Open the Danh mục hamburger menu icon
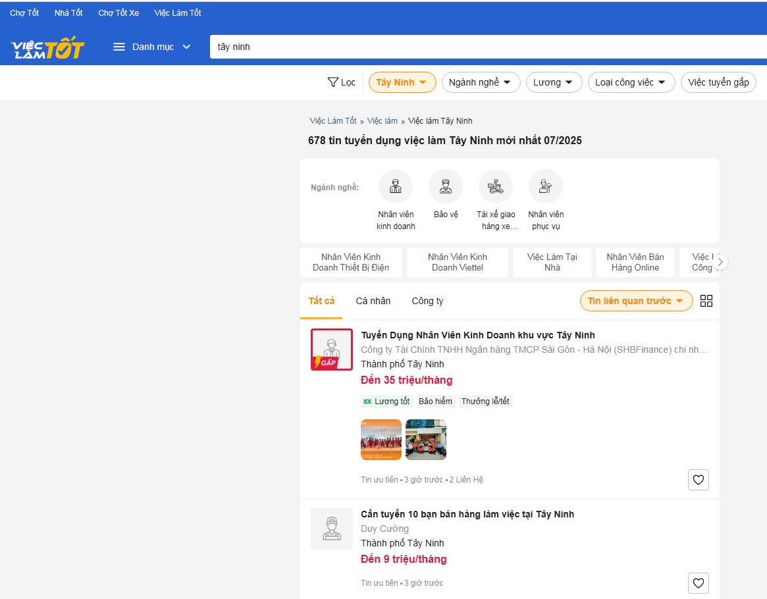 coord(119,47)
